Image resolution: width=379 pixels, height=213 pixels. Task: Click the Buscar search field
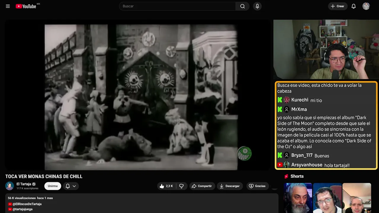pos(177,6)
